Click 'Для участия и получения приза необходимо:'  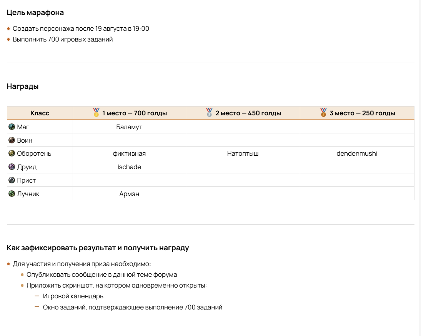click(82, 264)
